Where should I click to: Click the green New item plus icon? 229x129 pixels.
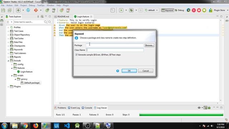18,10
